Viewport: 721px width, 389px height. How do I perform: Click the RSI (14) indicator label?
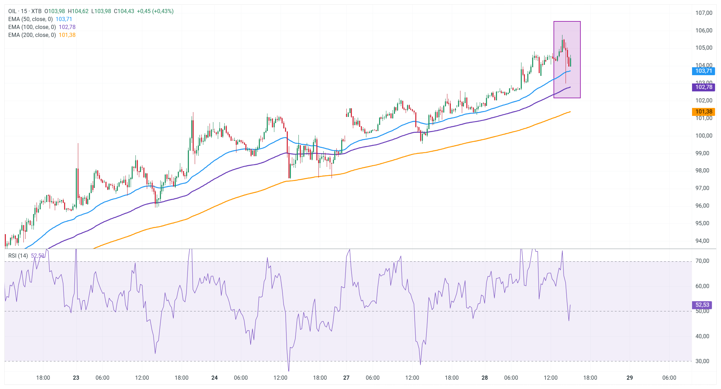coord(18,256)
